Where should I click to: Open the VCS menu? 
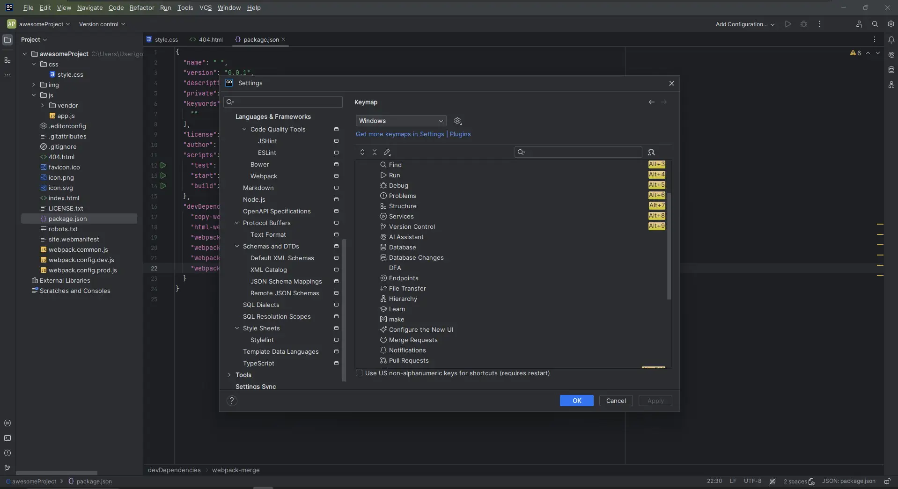[x=206, y=8]
